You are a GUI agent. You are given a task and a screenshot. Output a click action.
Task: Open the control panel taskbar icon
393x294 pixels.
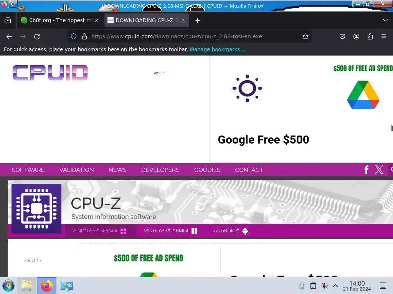67,286
